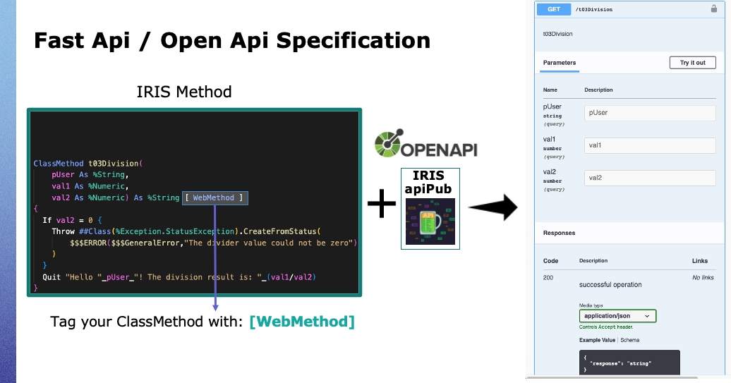Click the pUser input field
The width and height of the screenshot is (731, 383).
[649, 113]
